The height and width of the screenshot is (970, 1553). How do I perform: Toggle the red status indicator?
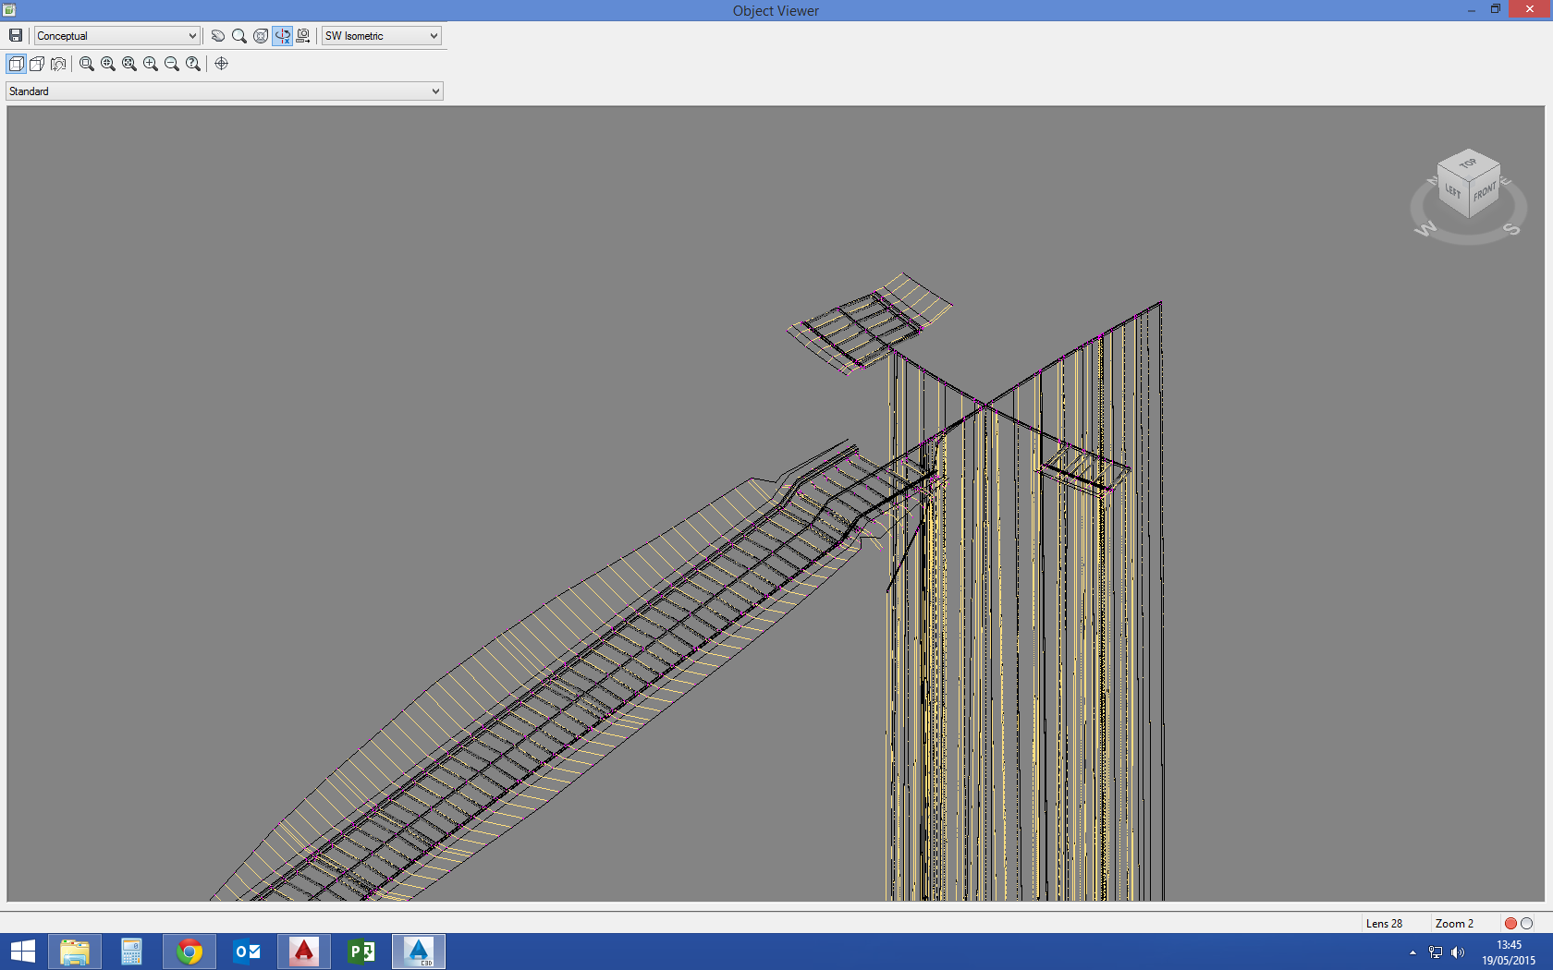(1509, 923)
